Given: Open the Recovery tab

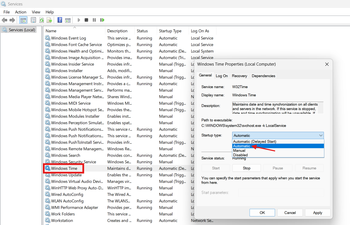Looking at the screenshot, I should pyautogui.click(x=239, y=76).
